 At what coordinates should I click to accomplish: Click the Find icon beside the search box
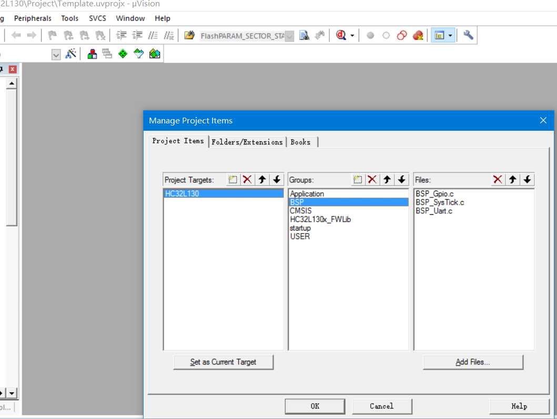point(304,35)
